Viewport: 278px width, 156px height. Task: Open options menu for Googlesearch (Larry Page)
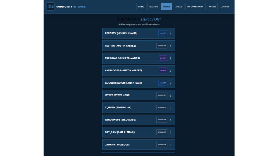point(170,83)
